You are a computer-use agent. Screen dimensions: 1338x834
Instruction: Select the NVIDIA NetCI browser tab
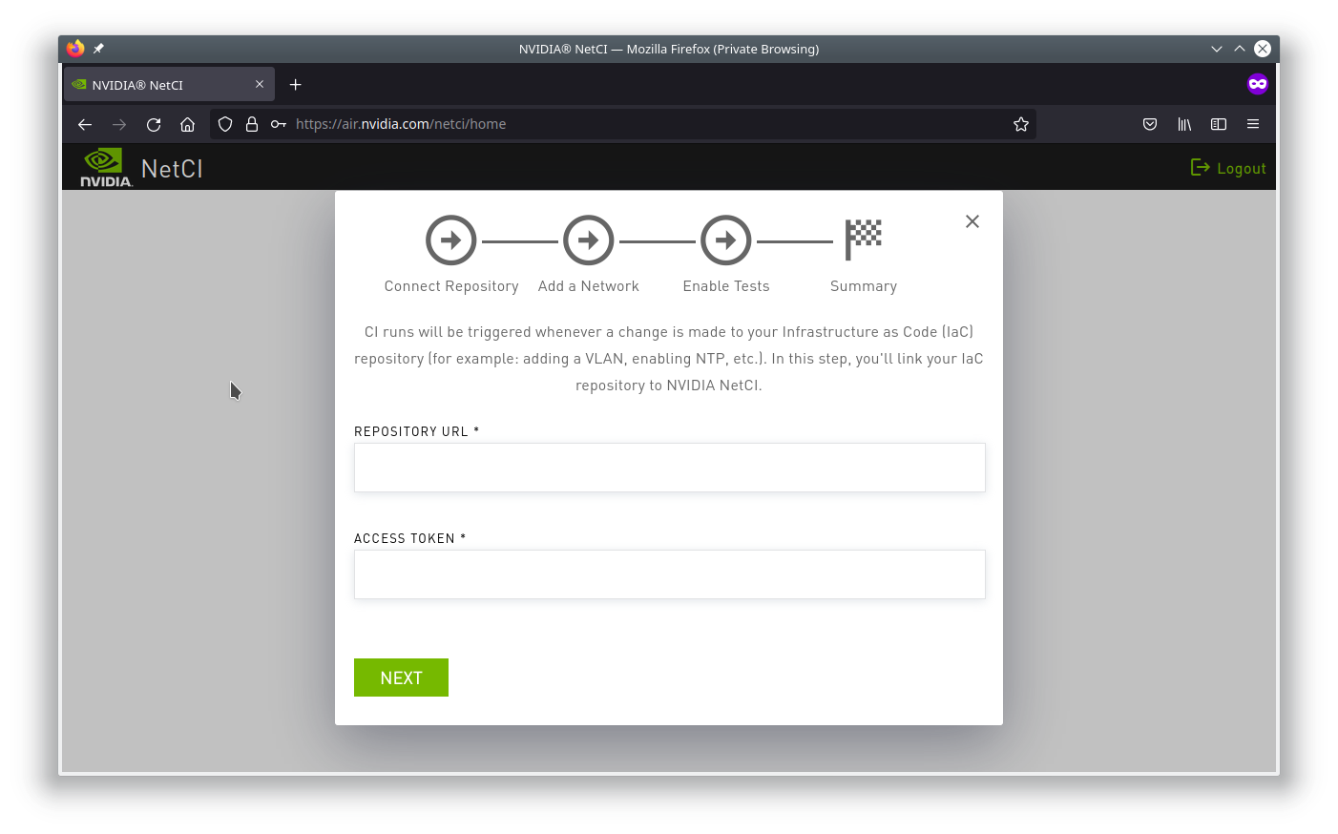tap(157, 85)
